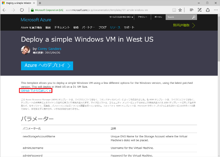Make a web note pen icon
Viewport: 220px width, 157px height.
tap(200, 10)
